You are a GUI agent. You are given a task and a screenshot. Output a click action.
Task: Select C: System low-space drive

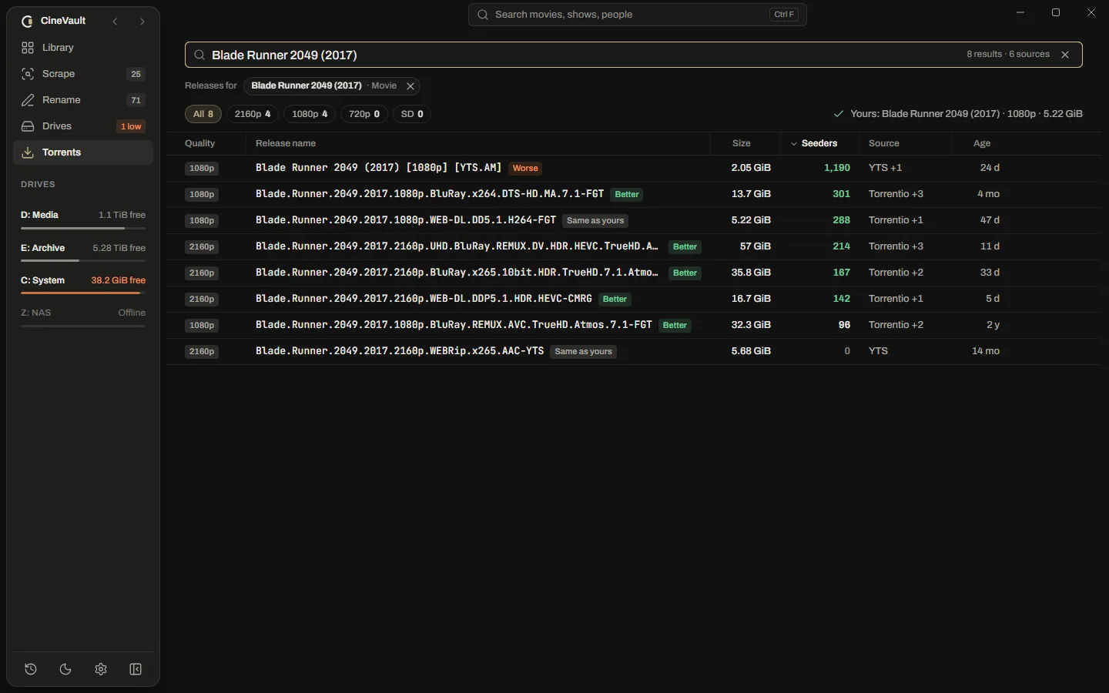(83, 284)
